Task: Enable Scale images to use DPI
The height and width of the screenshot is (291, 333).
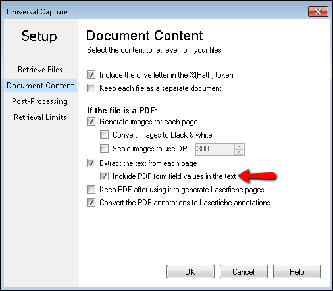Action: (x=104, y=149)
